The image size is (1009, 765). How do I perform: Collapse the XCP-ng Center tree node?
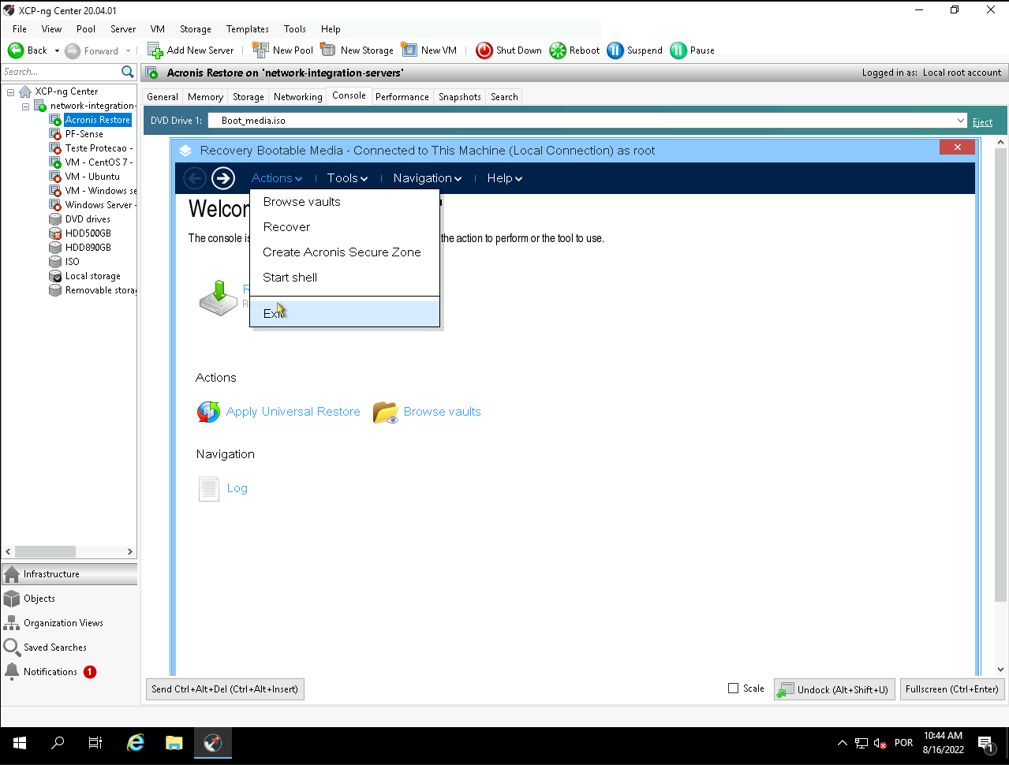tap(11, 91)
